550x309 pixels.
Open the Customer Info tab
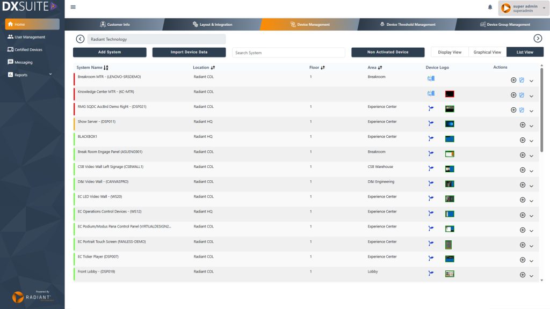114,25
